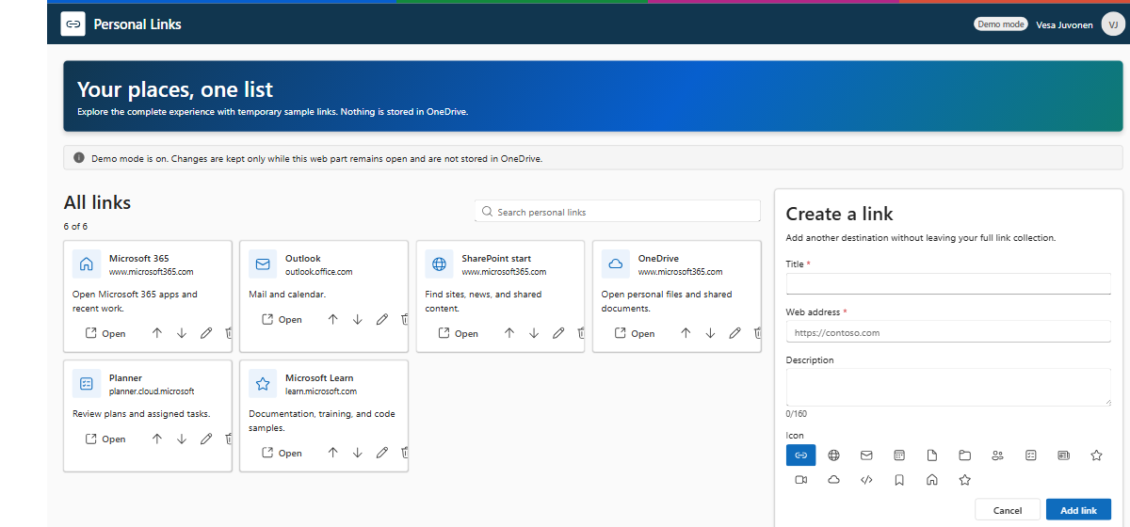Choose the bookmark icon in the icon picker
This screenshot has width=1130, height=527.
pyautogui.click(x=899, y=480)
